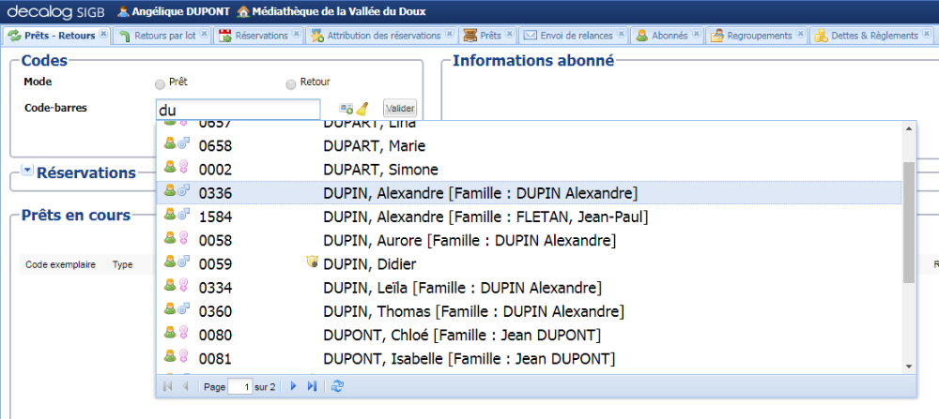Collapse the Réservations section arrow
Viewport: 939px width, 419px height.
pyautogui.click(x=27, y=171)
